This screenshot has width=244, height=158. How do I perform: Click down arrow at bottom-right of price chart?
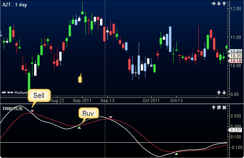point(224,93)
